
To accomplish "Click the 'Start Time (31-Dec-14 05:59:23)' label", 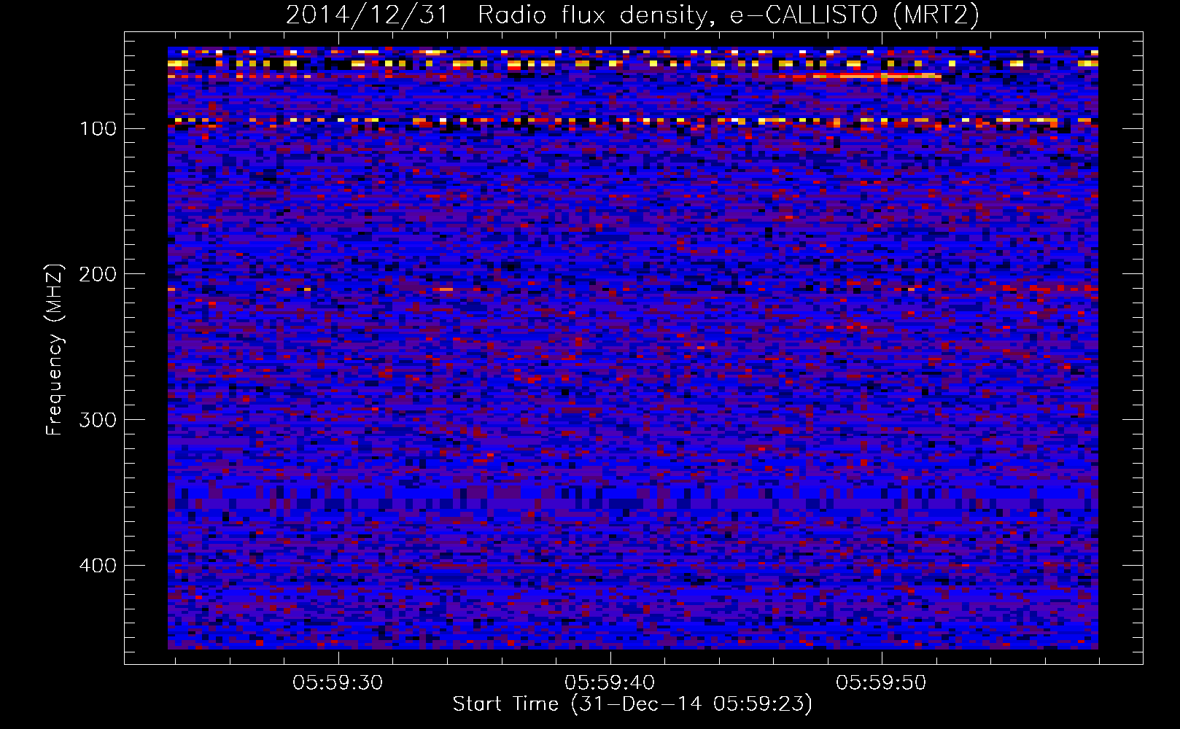I will pyautogui.click(x=632, y=704).
